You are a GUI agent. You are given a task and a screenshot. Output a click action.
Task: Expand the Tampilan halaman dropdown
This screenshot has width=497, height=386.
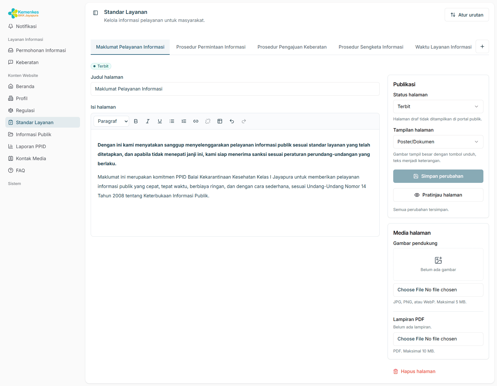point(438,142)
